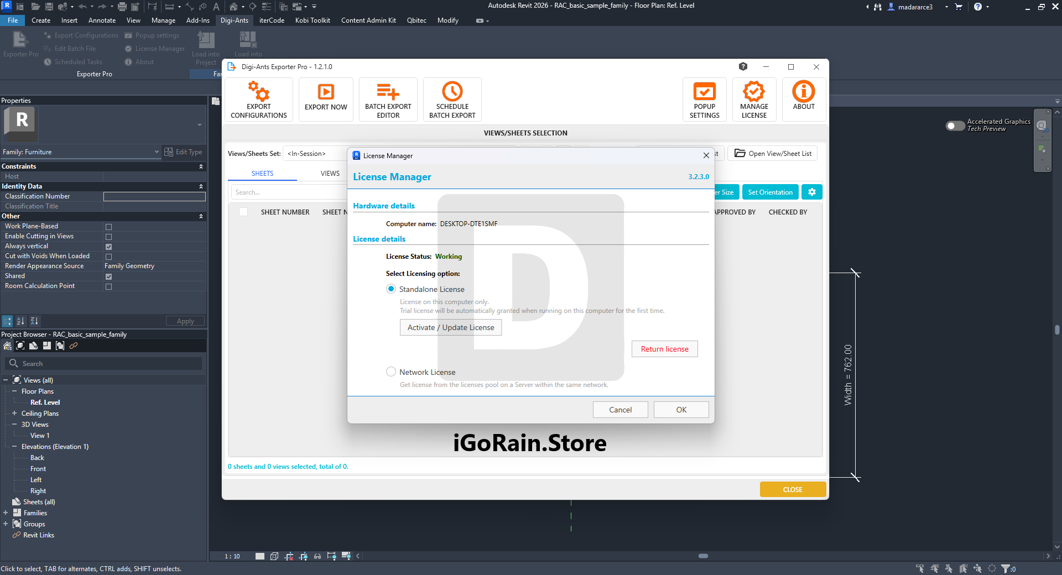
Task: Collapse Floor Plans tree node
Action: pos(14,391)
